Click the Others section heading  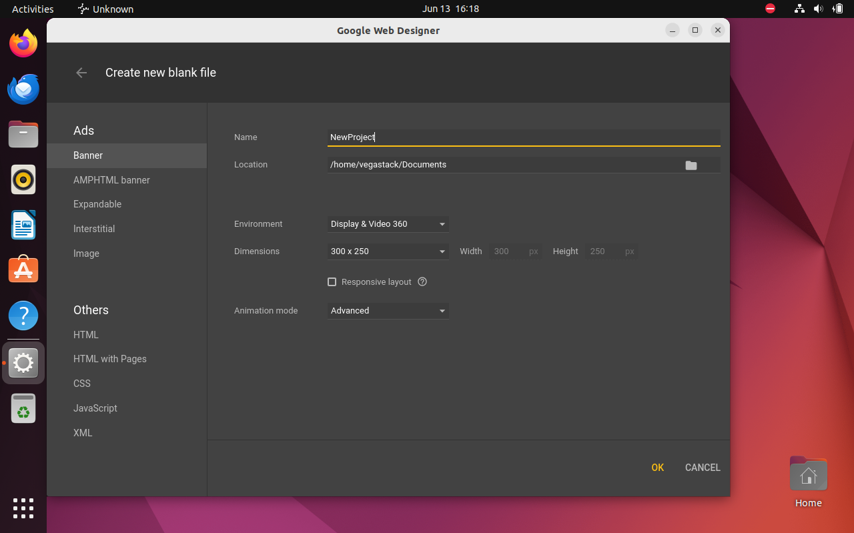(x=91, y=310)
